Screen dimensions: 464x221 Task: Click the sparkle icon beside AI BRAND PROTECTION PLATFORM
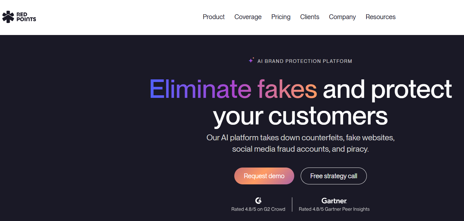tap(251, 60)
